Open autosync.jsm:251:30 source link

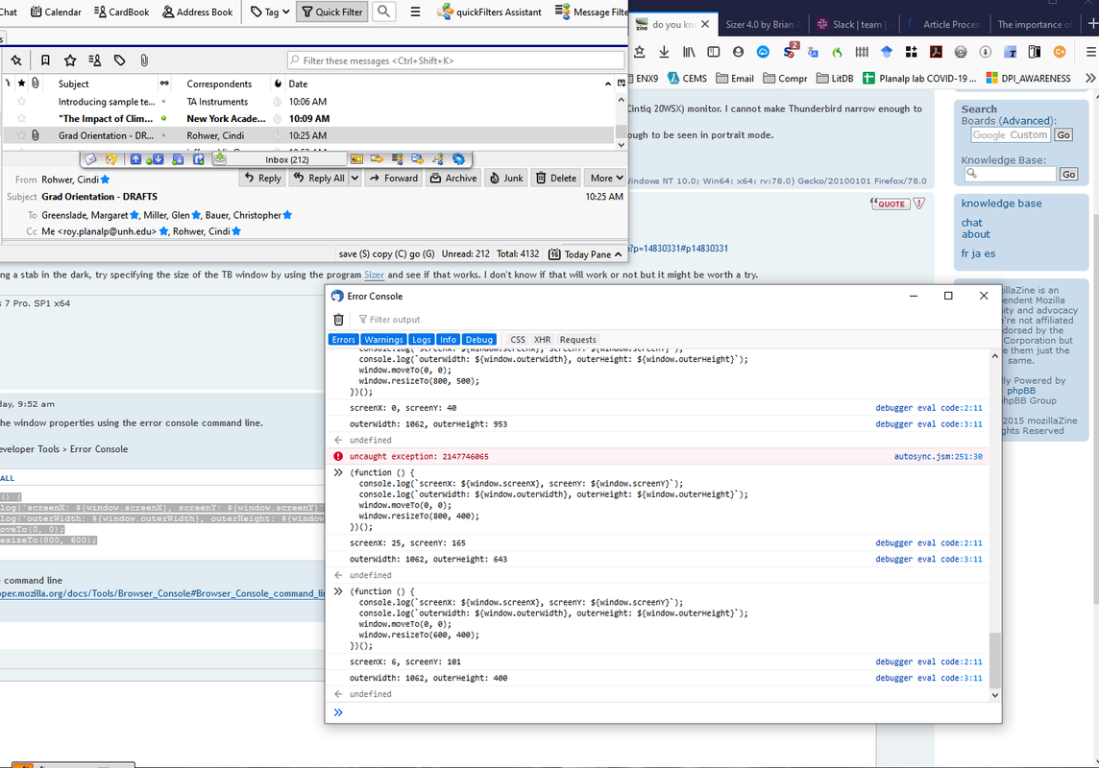938,456
